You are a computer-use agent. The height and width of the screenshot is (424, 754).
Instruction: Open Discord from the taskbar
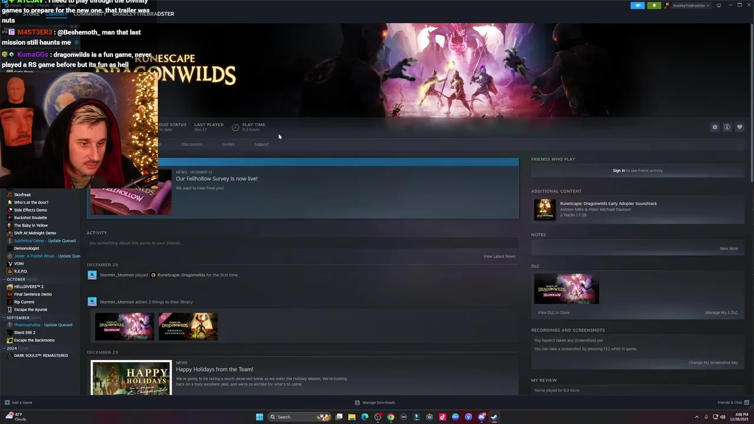481,417
